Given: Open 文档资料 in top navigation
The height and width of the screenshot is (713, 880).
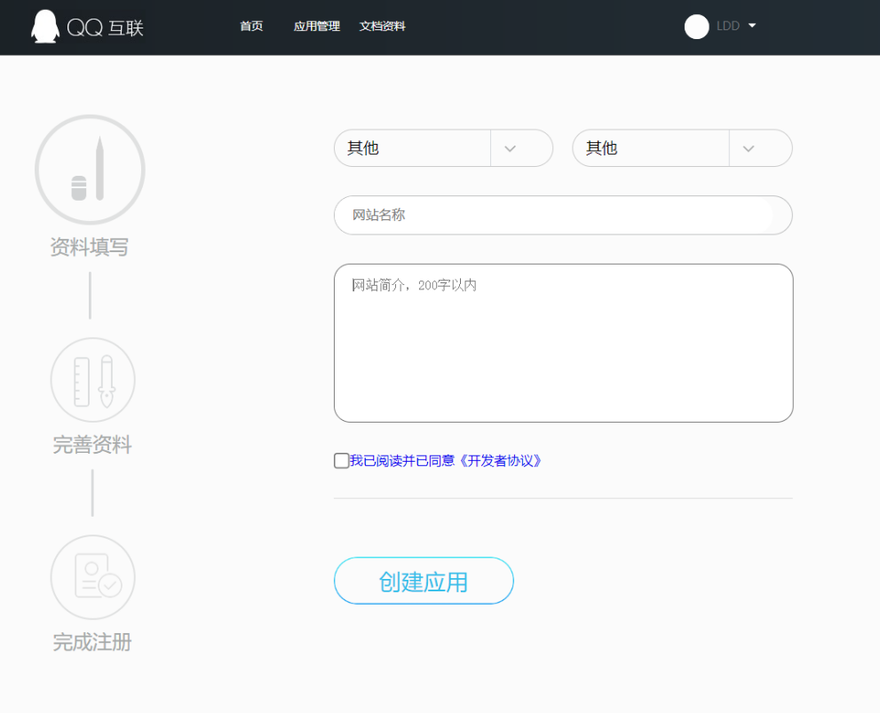Looking at the screenshot, I should tap(382, 27).
